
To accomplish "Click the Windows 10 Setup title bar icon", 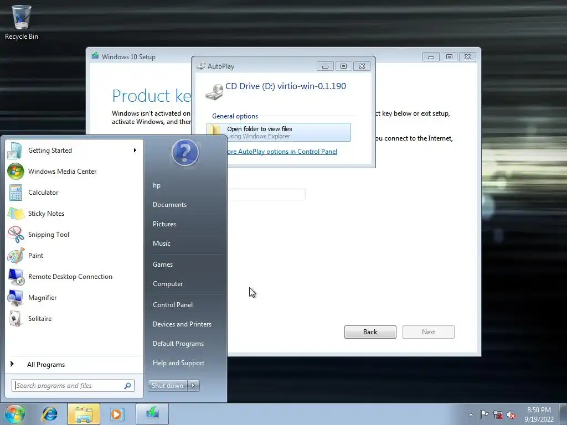I will coord(95,56).
